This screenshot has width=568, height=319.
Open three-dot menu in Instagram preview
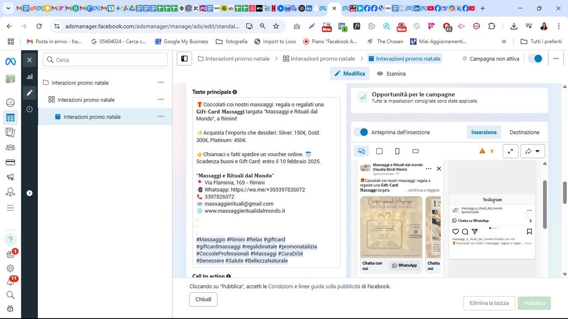[x=529, y=210]
